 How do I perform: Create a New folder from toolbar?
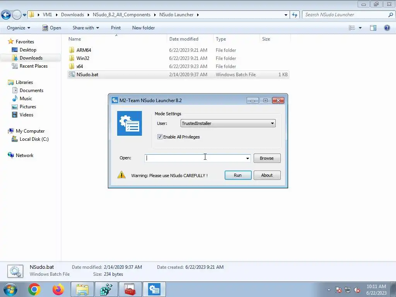[143, 28]
